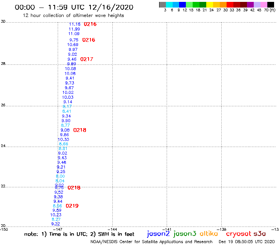Click the light blue value 8.66
Screen dimensions: 279x245
click(x=63, y=144)
